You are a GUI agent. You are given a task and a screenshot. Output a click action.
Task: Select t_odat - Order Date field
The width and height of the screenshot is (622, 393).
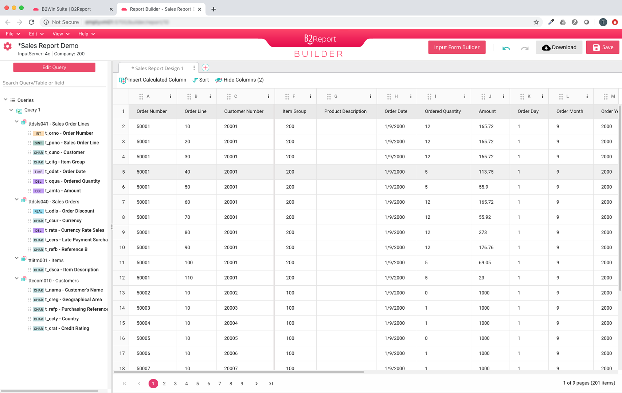coord(65,171)
